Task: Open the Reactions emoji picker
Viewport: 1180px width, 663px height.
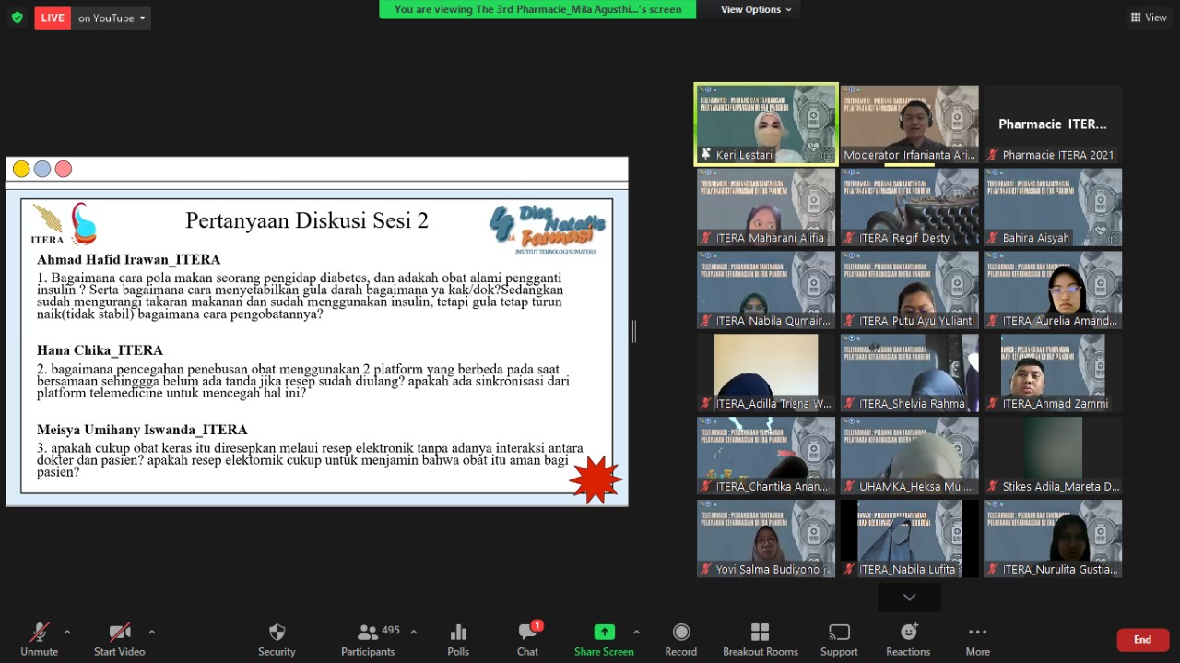Action: click(908, 638)
